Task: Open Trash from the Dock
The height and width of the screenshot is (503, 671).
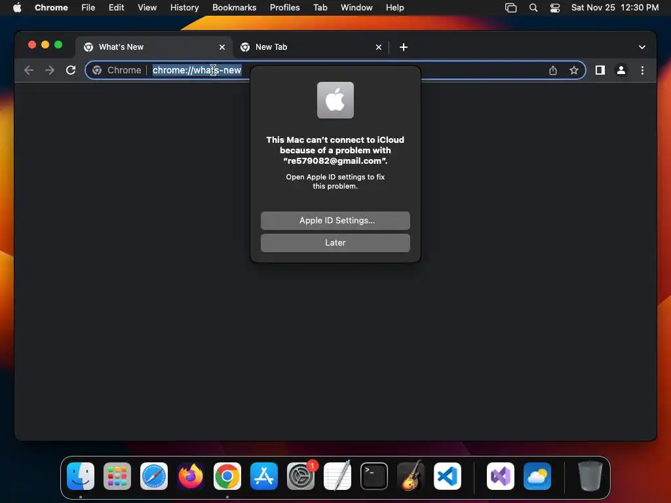Action: click(590, 476)
